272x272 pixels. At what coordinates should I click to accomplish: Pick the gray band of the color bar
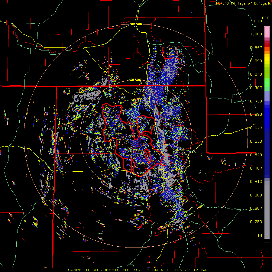coord(267,210)
